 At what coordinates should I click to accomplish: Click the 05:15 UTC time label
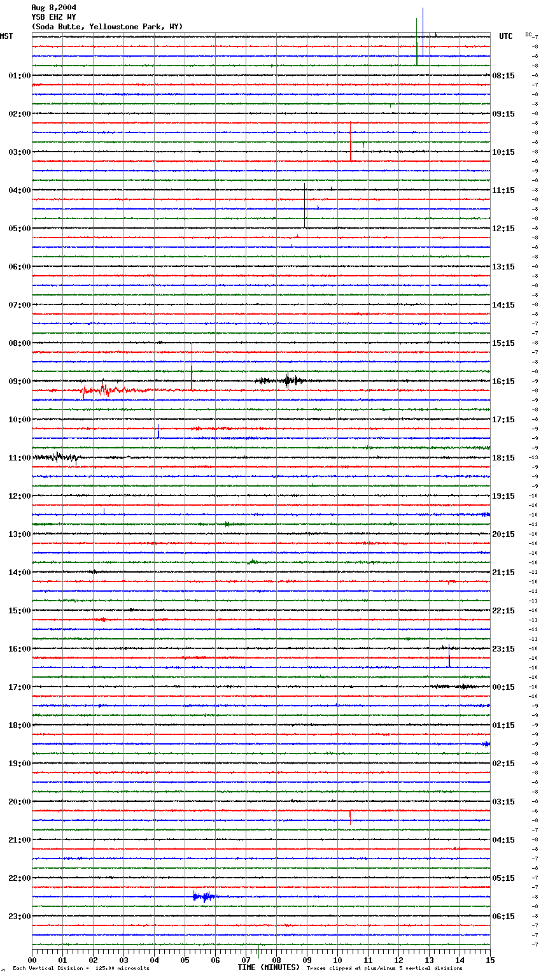[x=503, y=878]
